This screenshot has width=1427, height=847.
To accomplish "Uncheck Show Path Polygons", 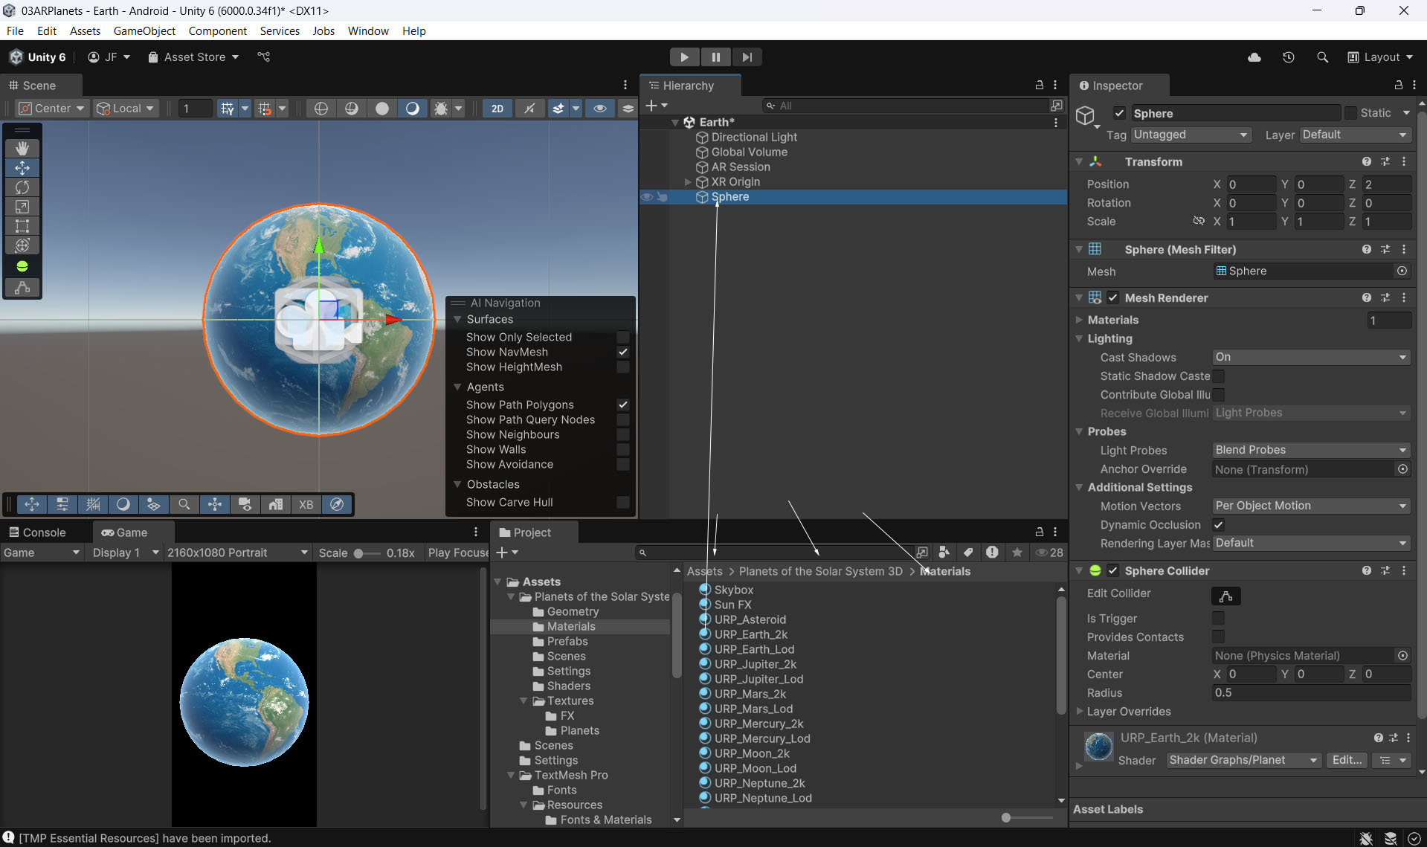I will tap(622, 405).
